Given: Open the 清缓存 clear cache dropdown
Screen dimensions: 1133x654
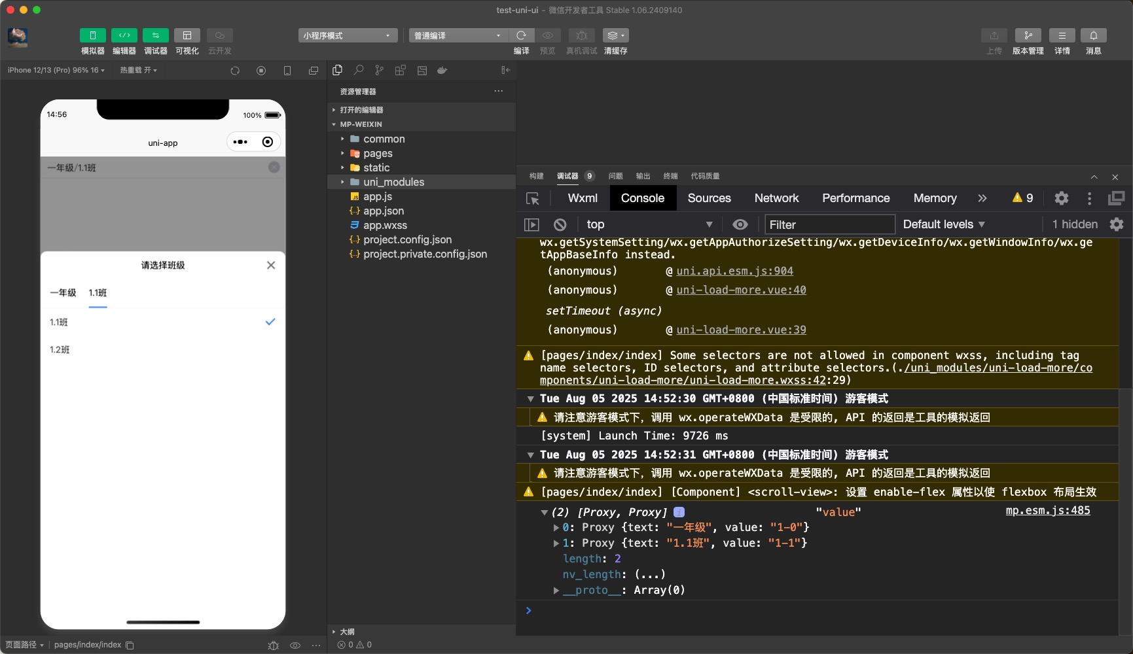Looking at the screenshot, I should click(x=615, y=35).
